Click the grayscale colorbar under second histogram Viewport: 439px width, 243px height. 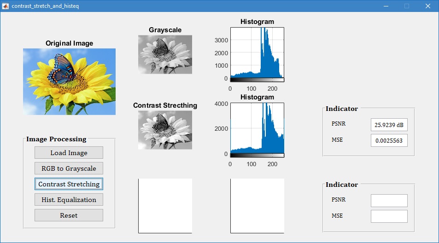pyautogui.click(x=257, y=156)
